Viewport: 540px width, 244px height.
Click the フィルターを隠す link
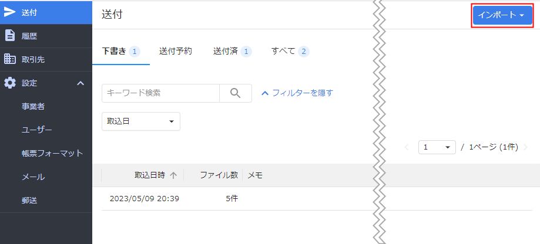[297, 93]
